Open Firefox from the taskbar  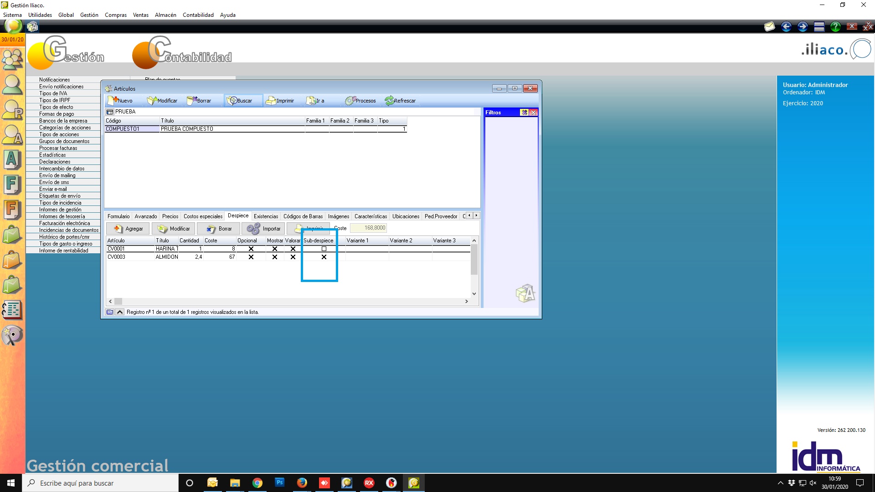[x=302, y=483]
